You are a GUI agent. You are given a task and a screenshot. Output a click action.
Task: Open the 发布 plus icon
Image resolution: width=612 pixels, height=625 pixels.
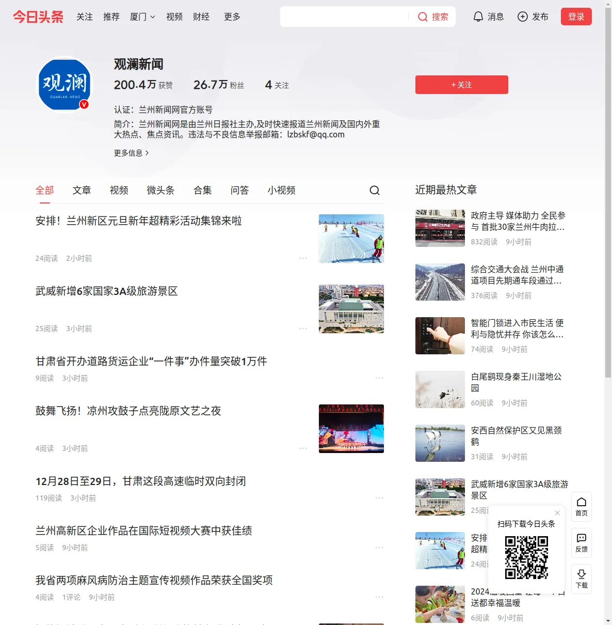point(533,17)
